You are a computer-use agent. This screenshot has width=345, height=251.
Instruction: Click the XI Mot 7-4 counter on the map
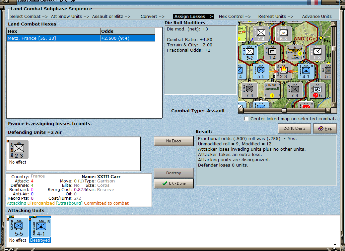click(x=249, y=90)
